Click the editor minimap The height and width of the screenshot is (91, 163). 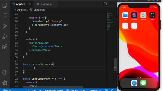(110, 22)
